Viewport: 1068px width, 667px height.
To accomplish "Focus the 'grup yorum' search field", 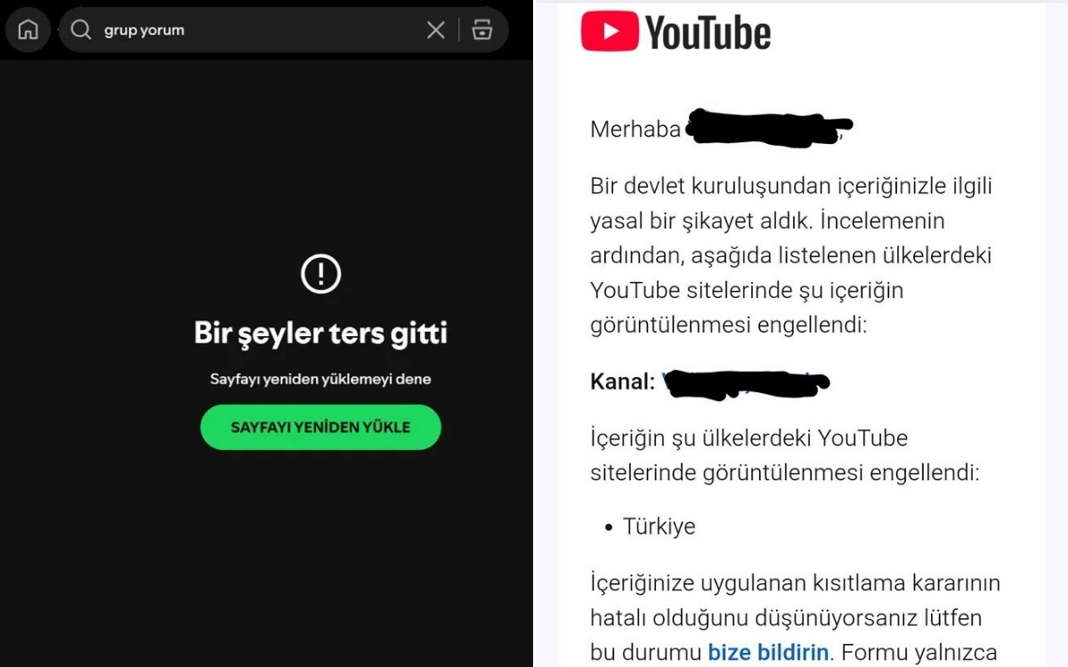I will click(x=258, y=30).
